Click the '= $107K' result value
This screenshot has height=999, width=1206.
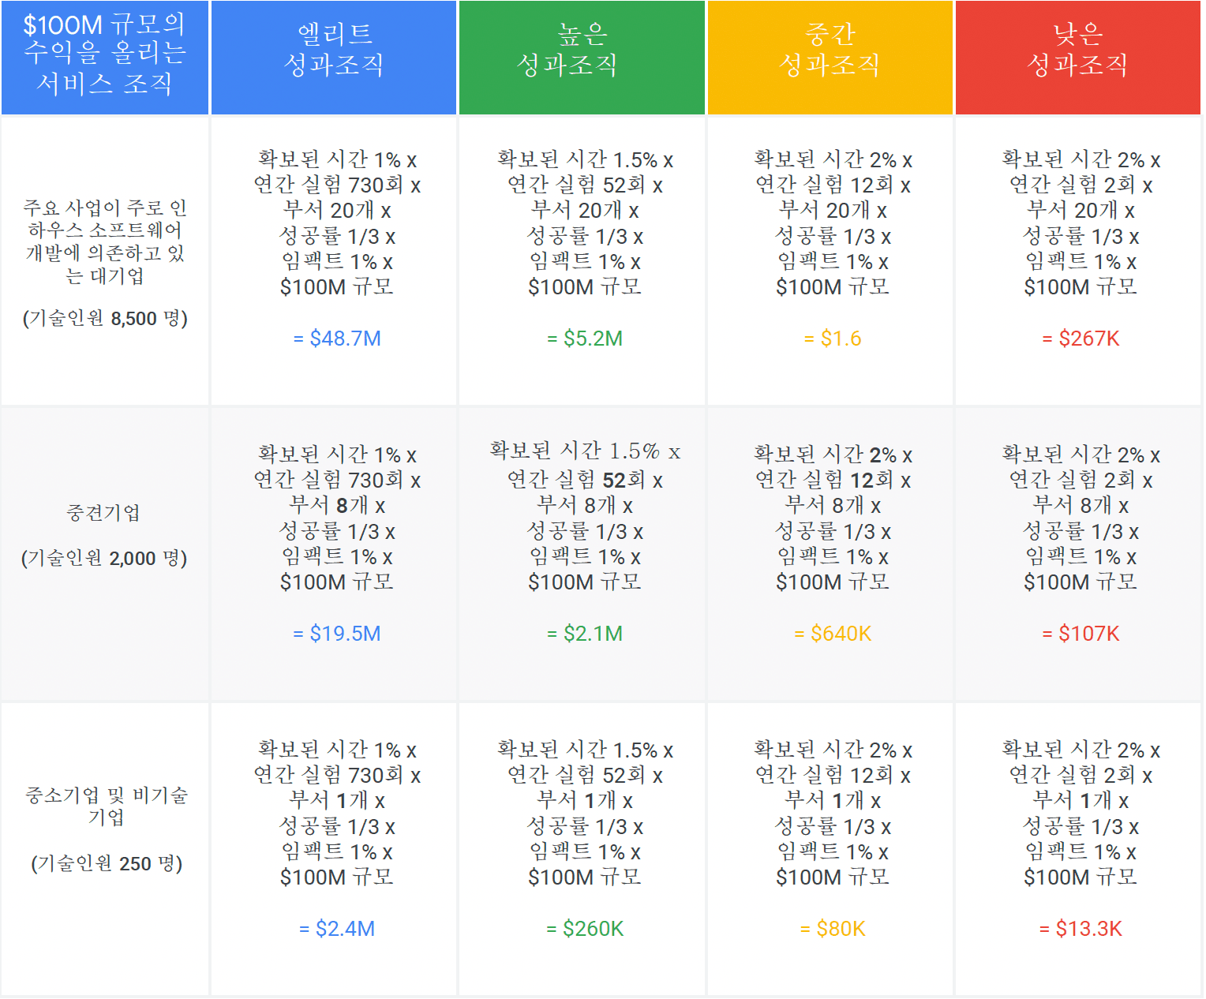coord(1081,634)
